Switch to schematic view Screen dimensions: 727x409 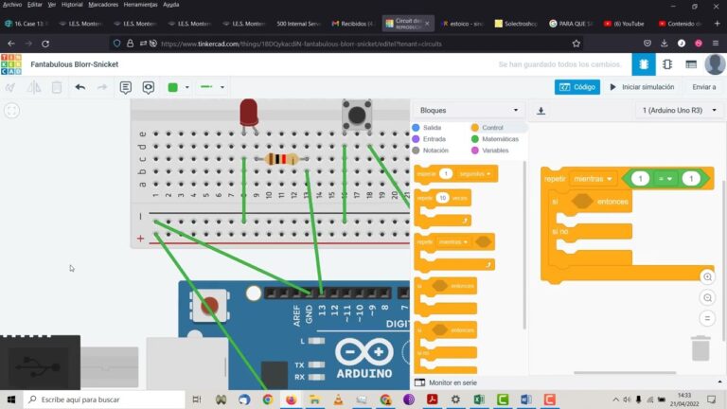click(x=667, y=64)
